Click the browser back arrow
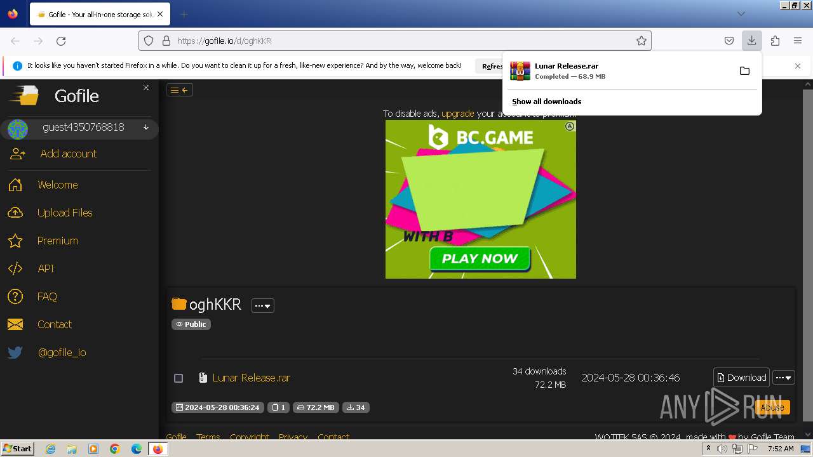Image resolution: width=813 pixels, height=457 pixels. point(15,41)
